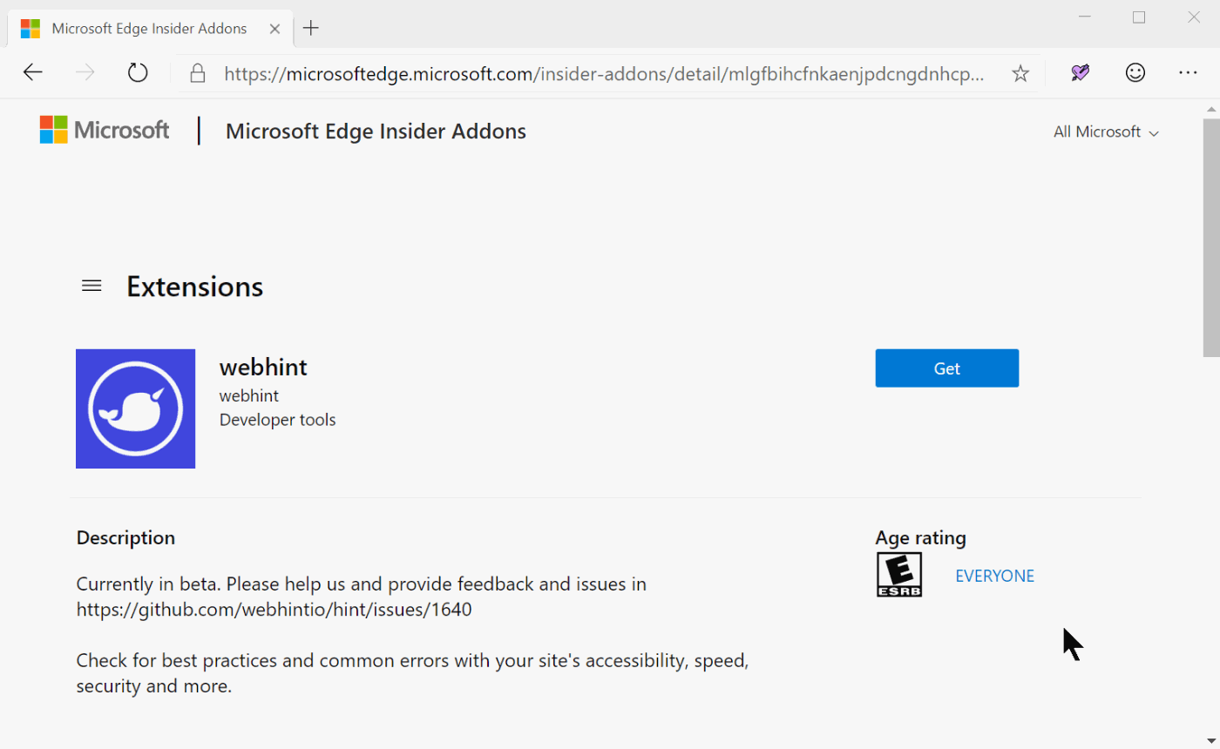
Task: Expand the All Microsoft dropdown
Action: pos(1106,132)
